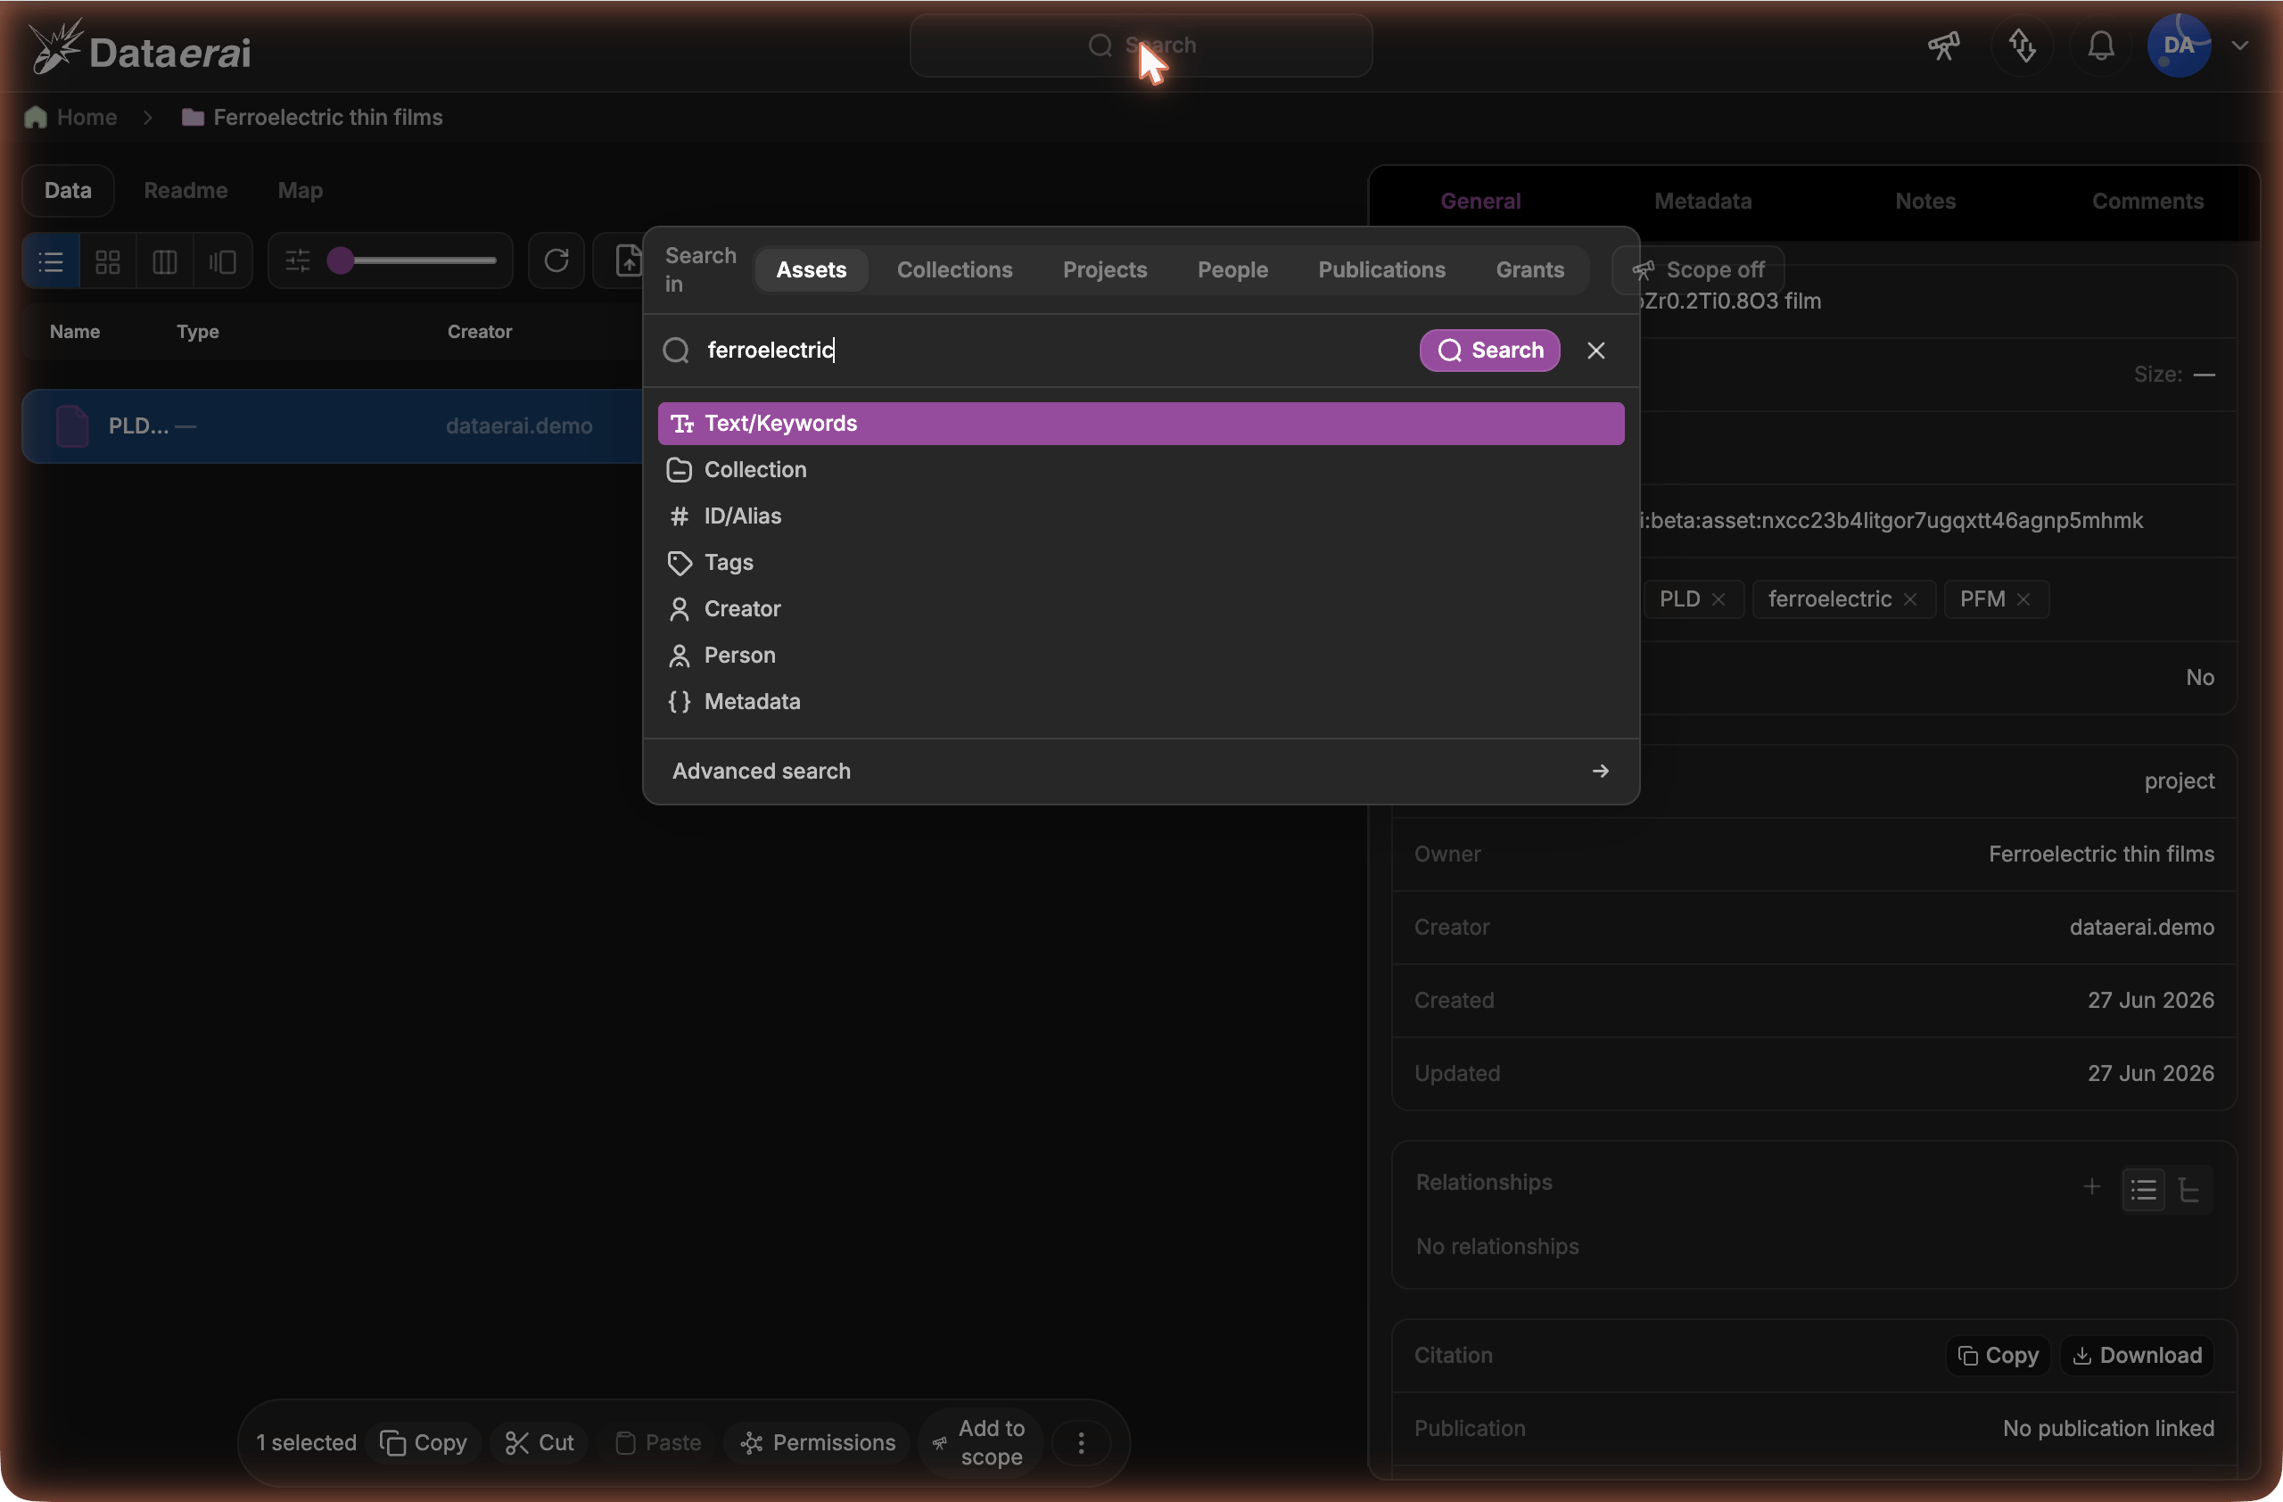This screenshot has width=2283, height=1502.
Task: Clear the search with X icon
Action: [1595, 351]
